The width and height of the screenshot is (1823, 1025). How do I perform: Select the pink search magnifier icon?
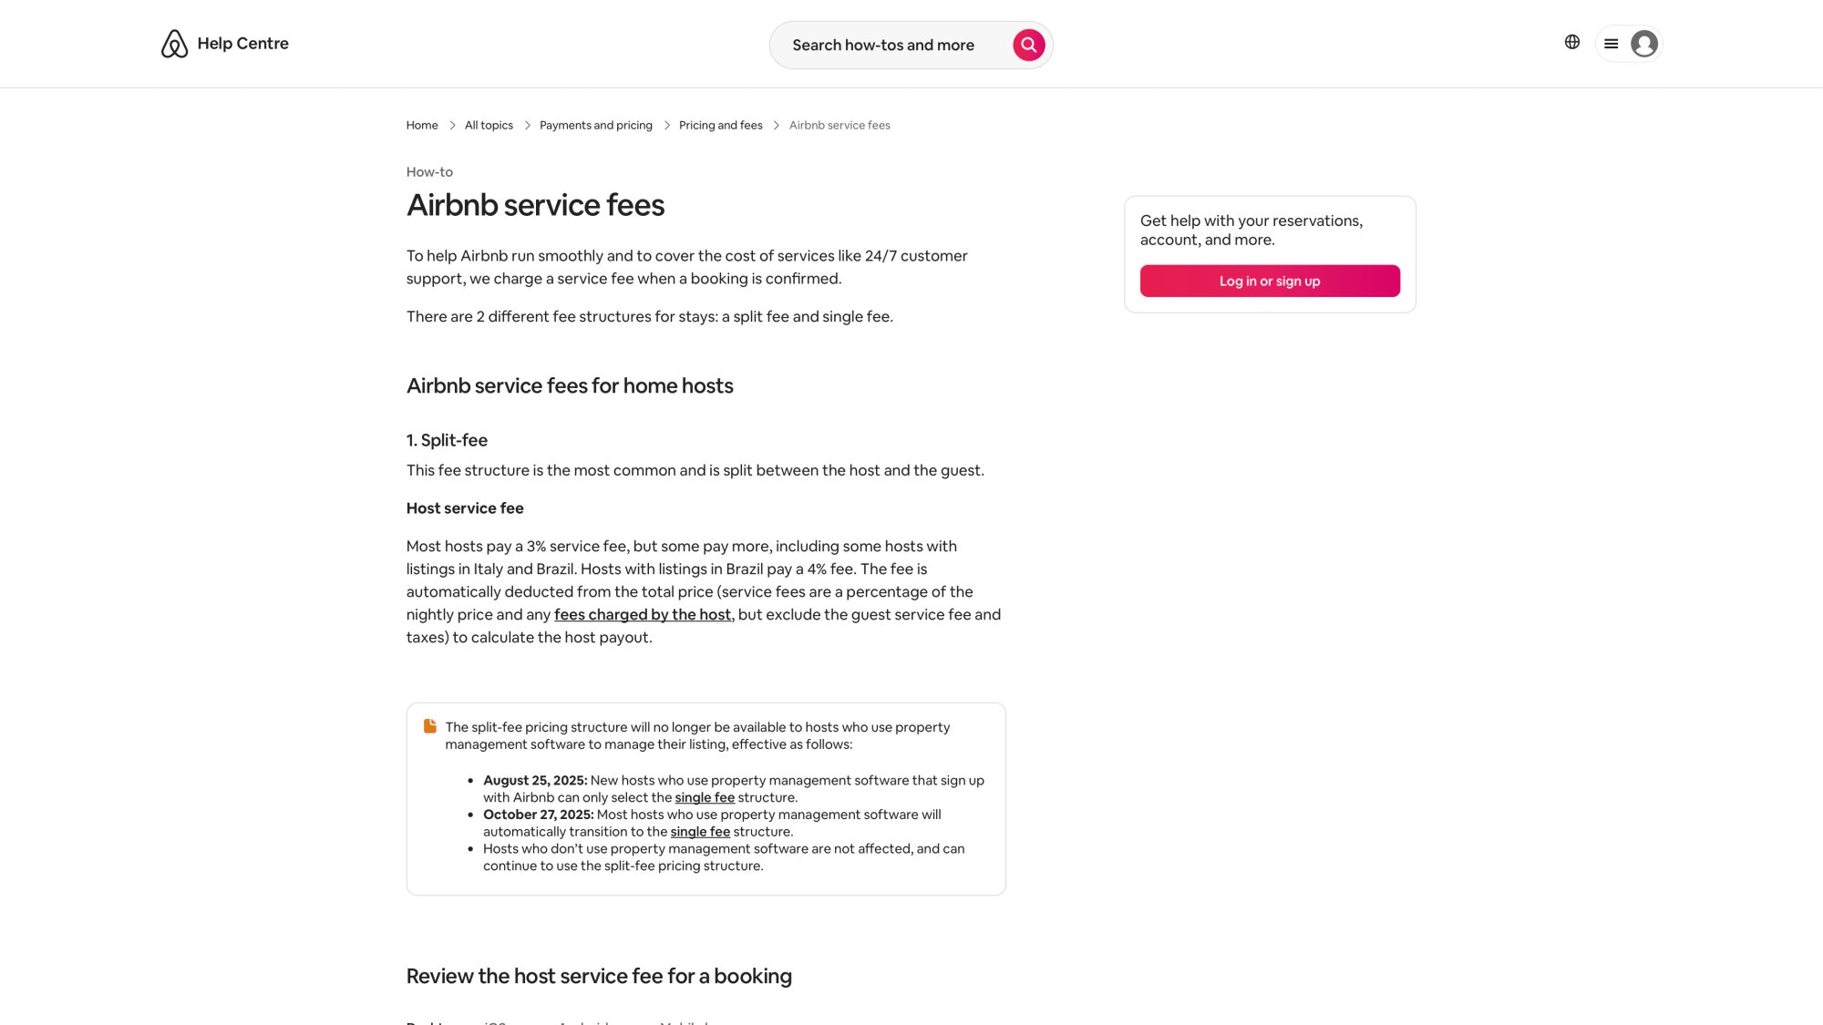point(1028,44)
